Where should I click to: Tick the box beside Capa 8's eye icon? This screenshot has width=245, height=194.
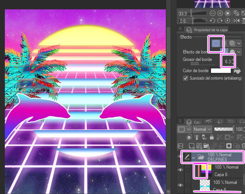[188, 185]
